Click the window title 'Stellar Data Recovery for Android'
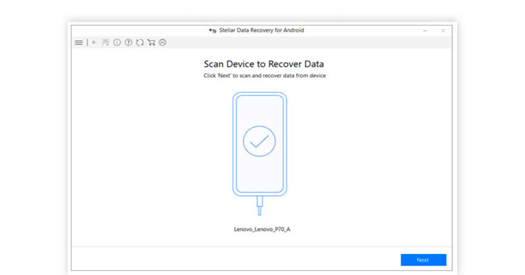Screen dimensions: 525x275 point(261,31)
